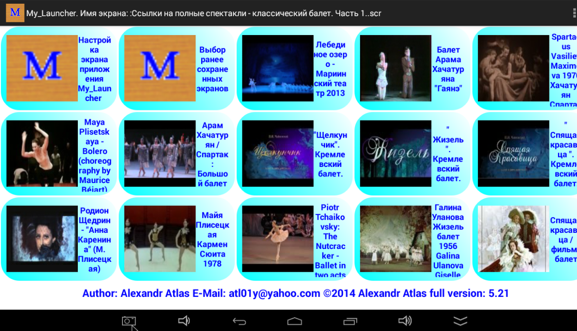Go to the Android home screen
This screenshot has width=577, height=331.
coord(295,322)
